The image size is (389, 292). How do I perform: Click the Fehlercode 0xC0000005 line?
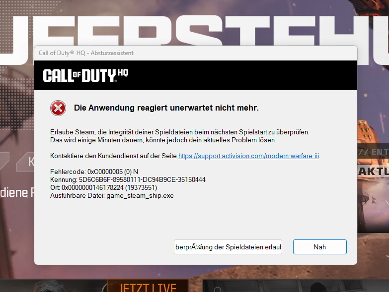(x=94, y=172)
